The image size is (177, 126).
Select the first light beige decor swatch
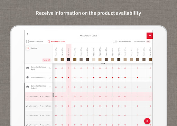pos(56,60)
